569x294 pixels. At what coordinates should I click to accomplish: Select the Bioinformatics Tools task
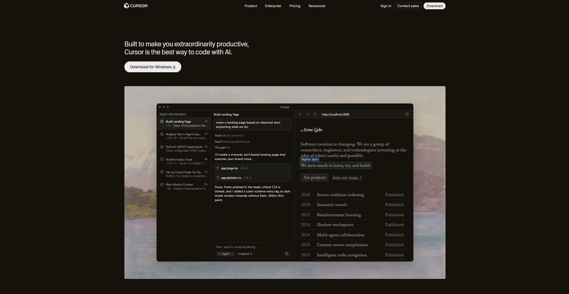click(x=183, y=162)
